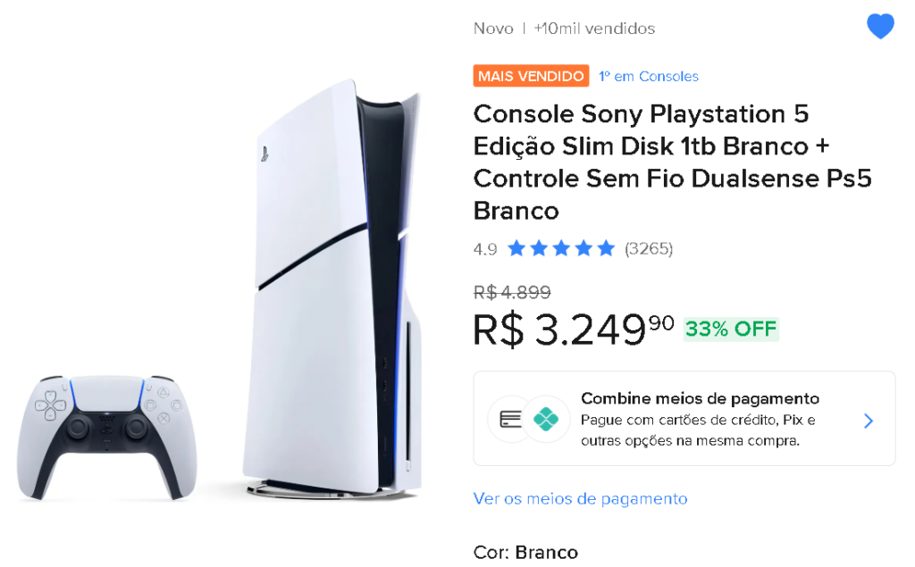Click the crossed-out R$ 4.899 price
915x567 pixels.
tap(512, 292)
